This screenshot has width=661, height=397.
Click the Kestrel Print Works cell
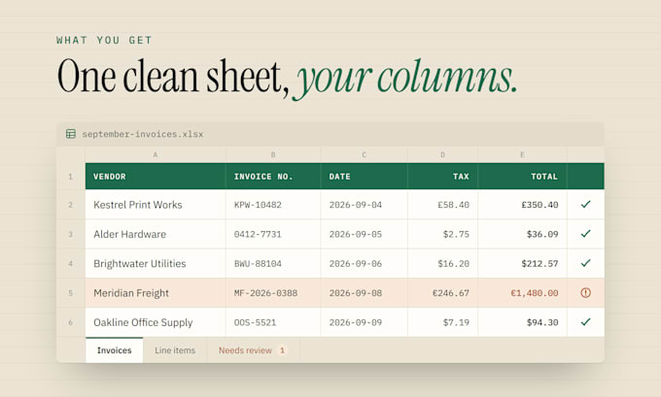(156, 205)
